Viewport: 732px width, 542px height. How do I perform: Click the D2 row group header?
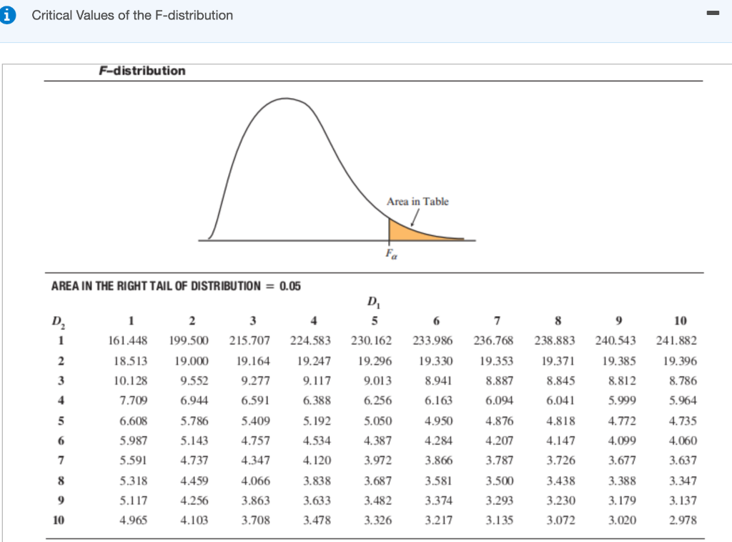(59, 320)
